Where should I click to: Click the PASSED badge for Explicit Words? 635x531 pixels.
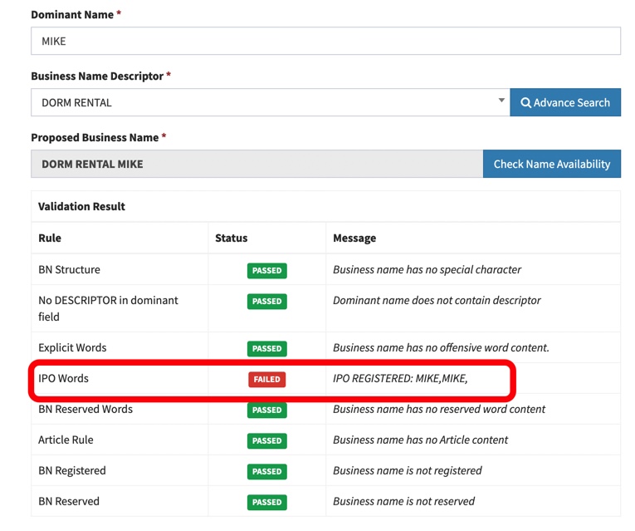tap(266, 348)
